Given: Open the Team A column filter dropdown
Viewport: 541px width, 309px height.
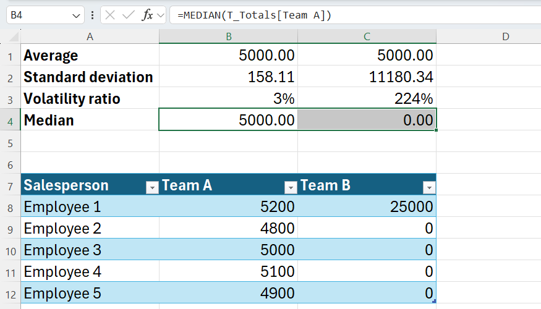Looking at the screenshot, I should [290, 188].
